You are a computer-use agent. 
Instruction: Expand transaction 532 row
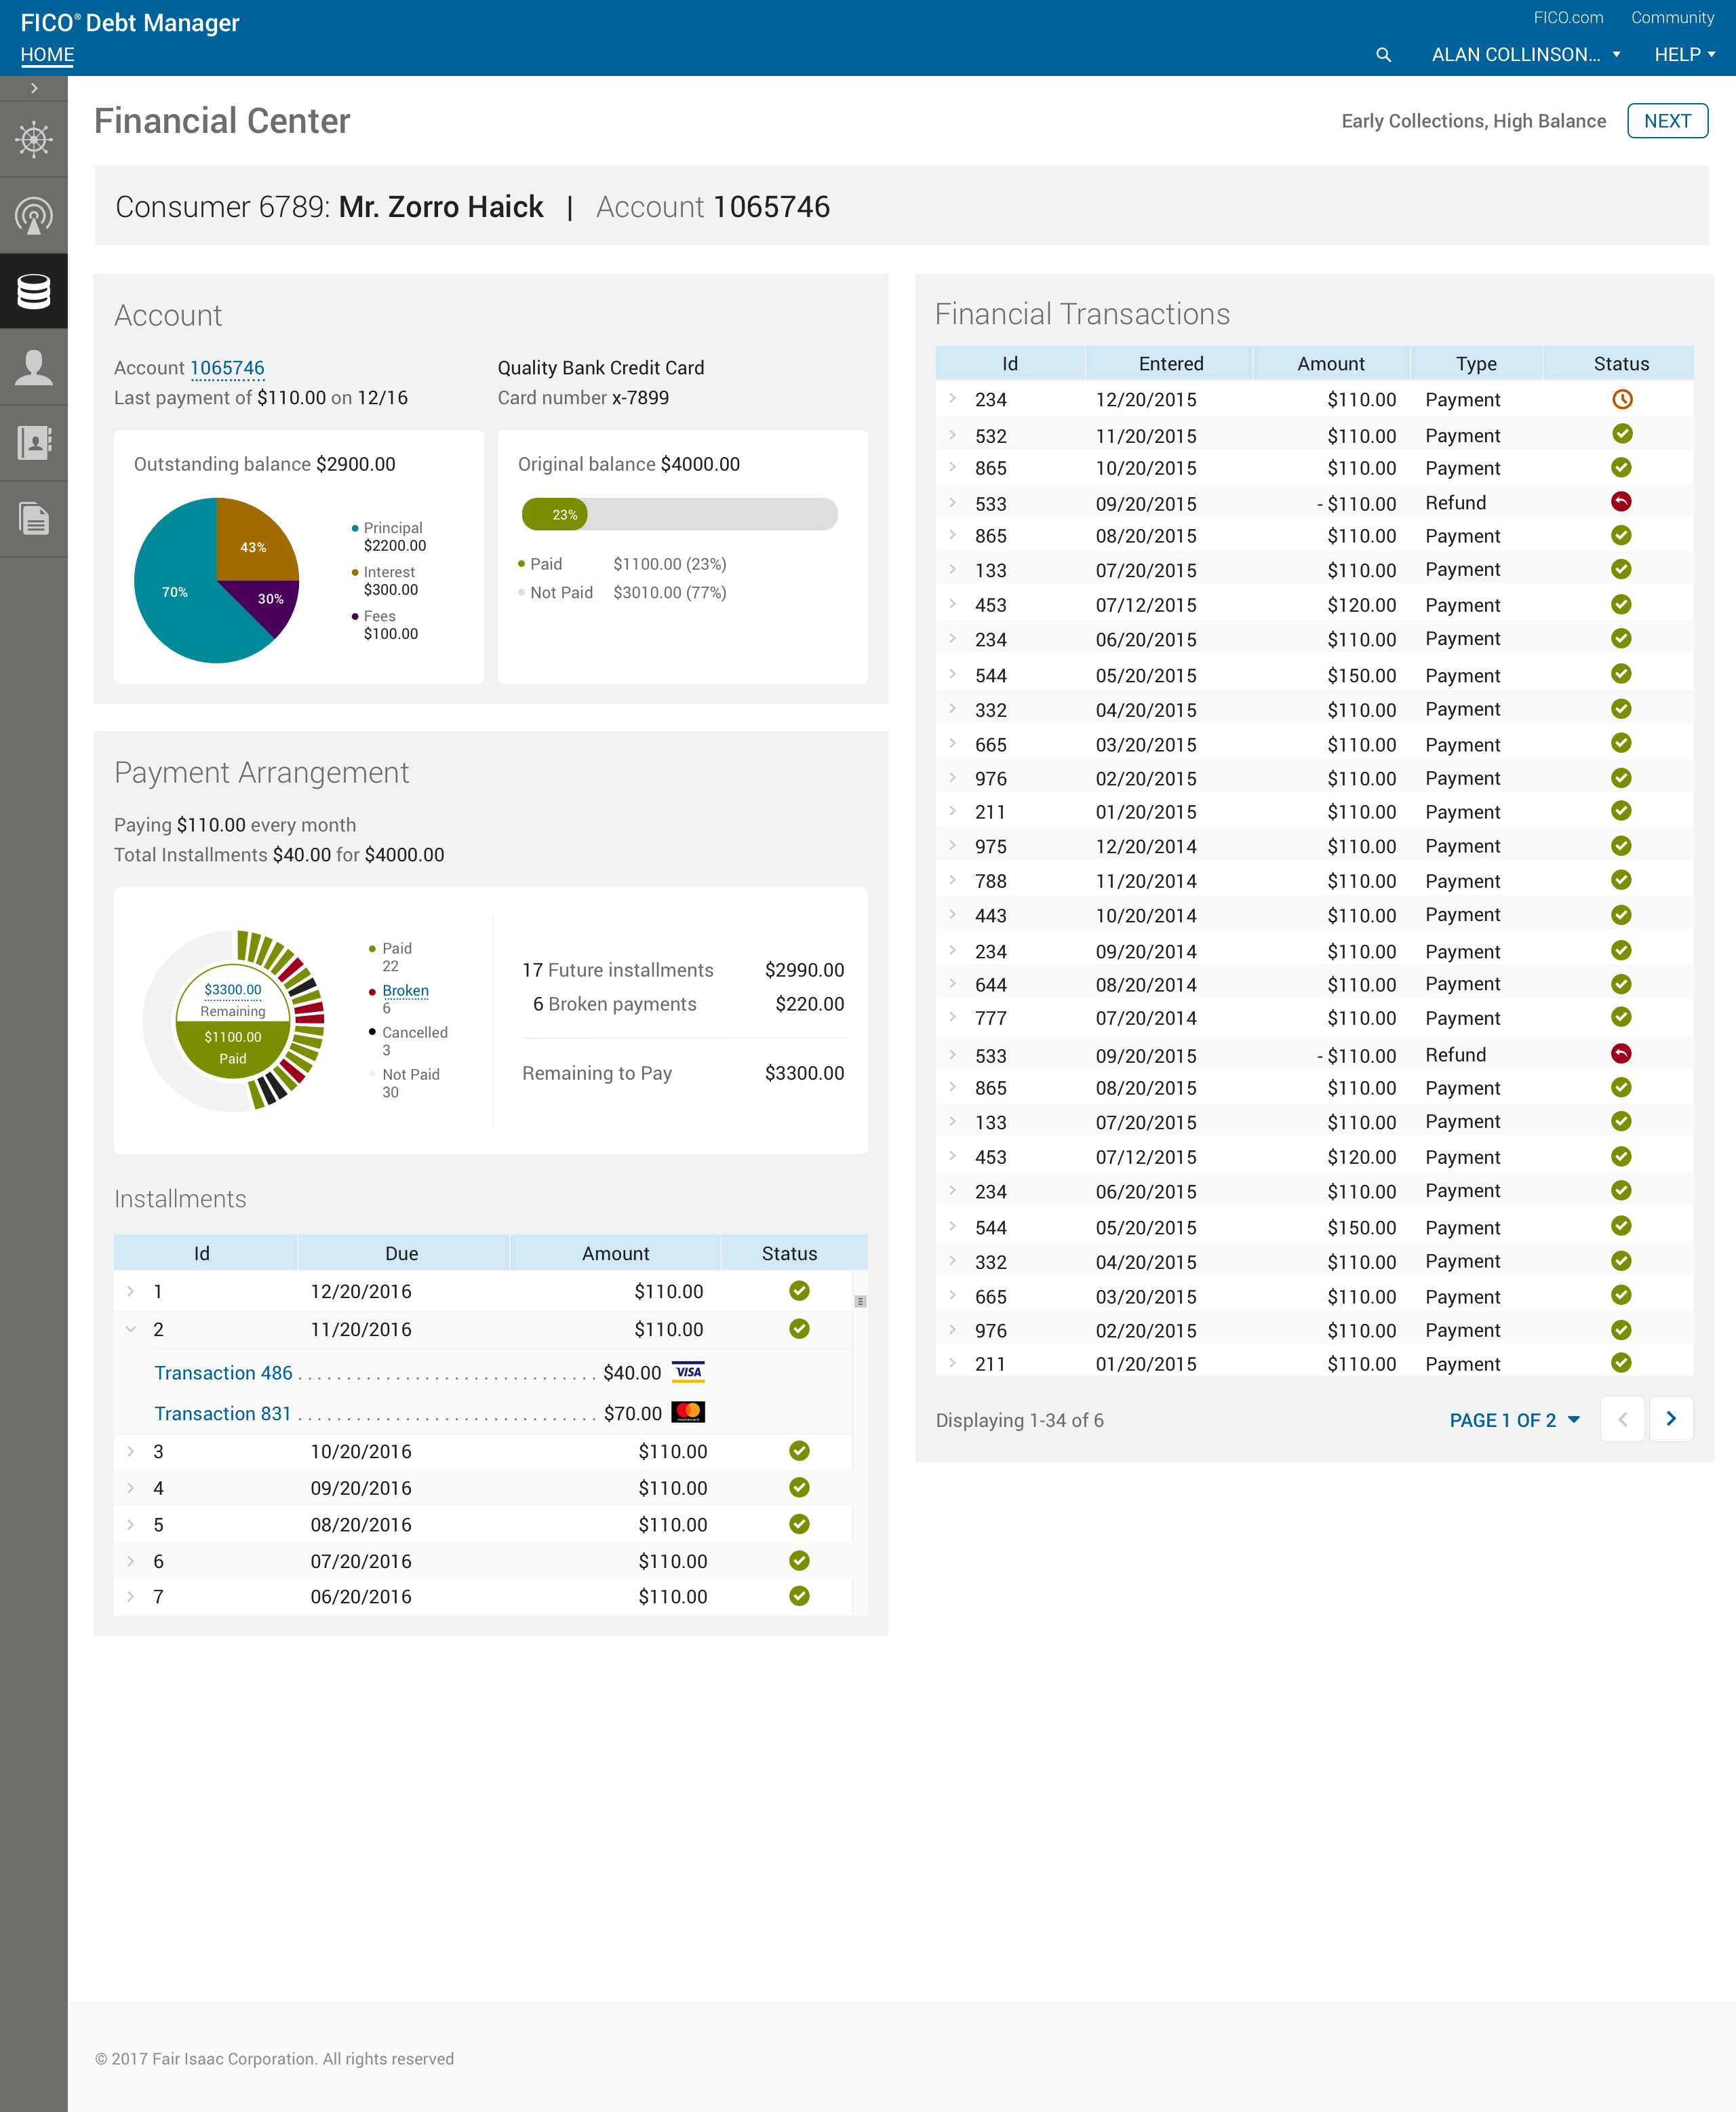click(x=952, y=435)
